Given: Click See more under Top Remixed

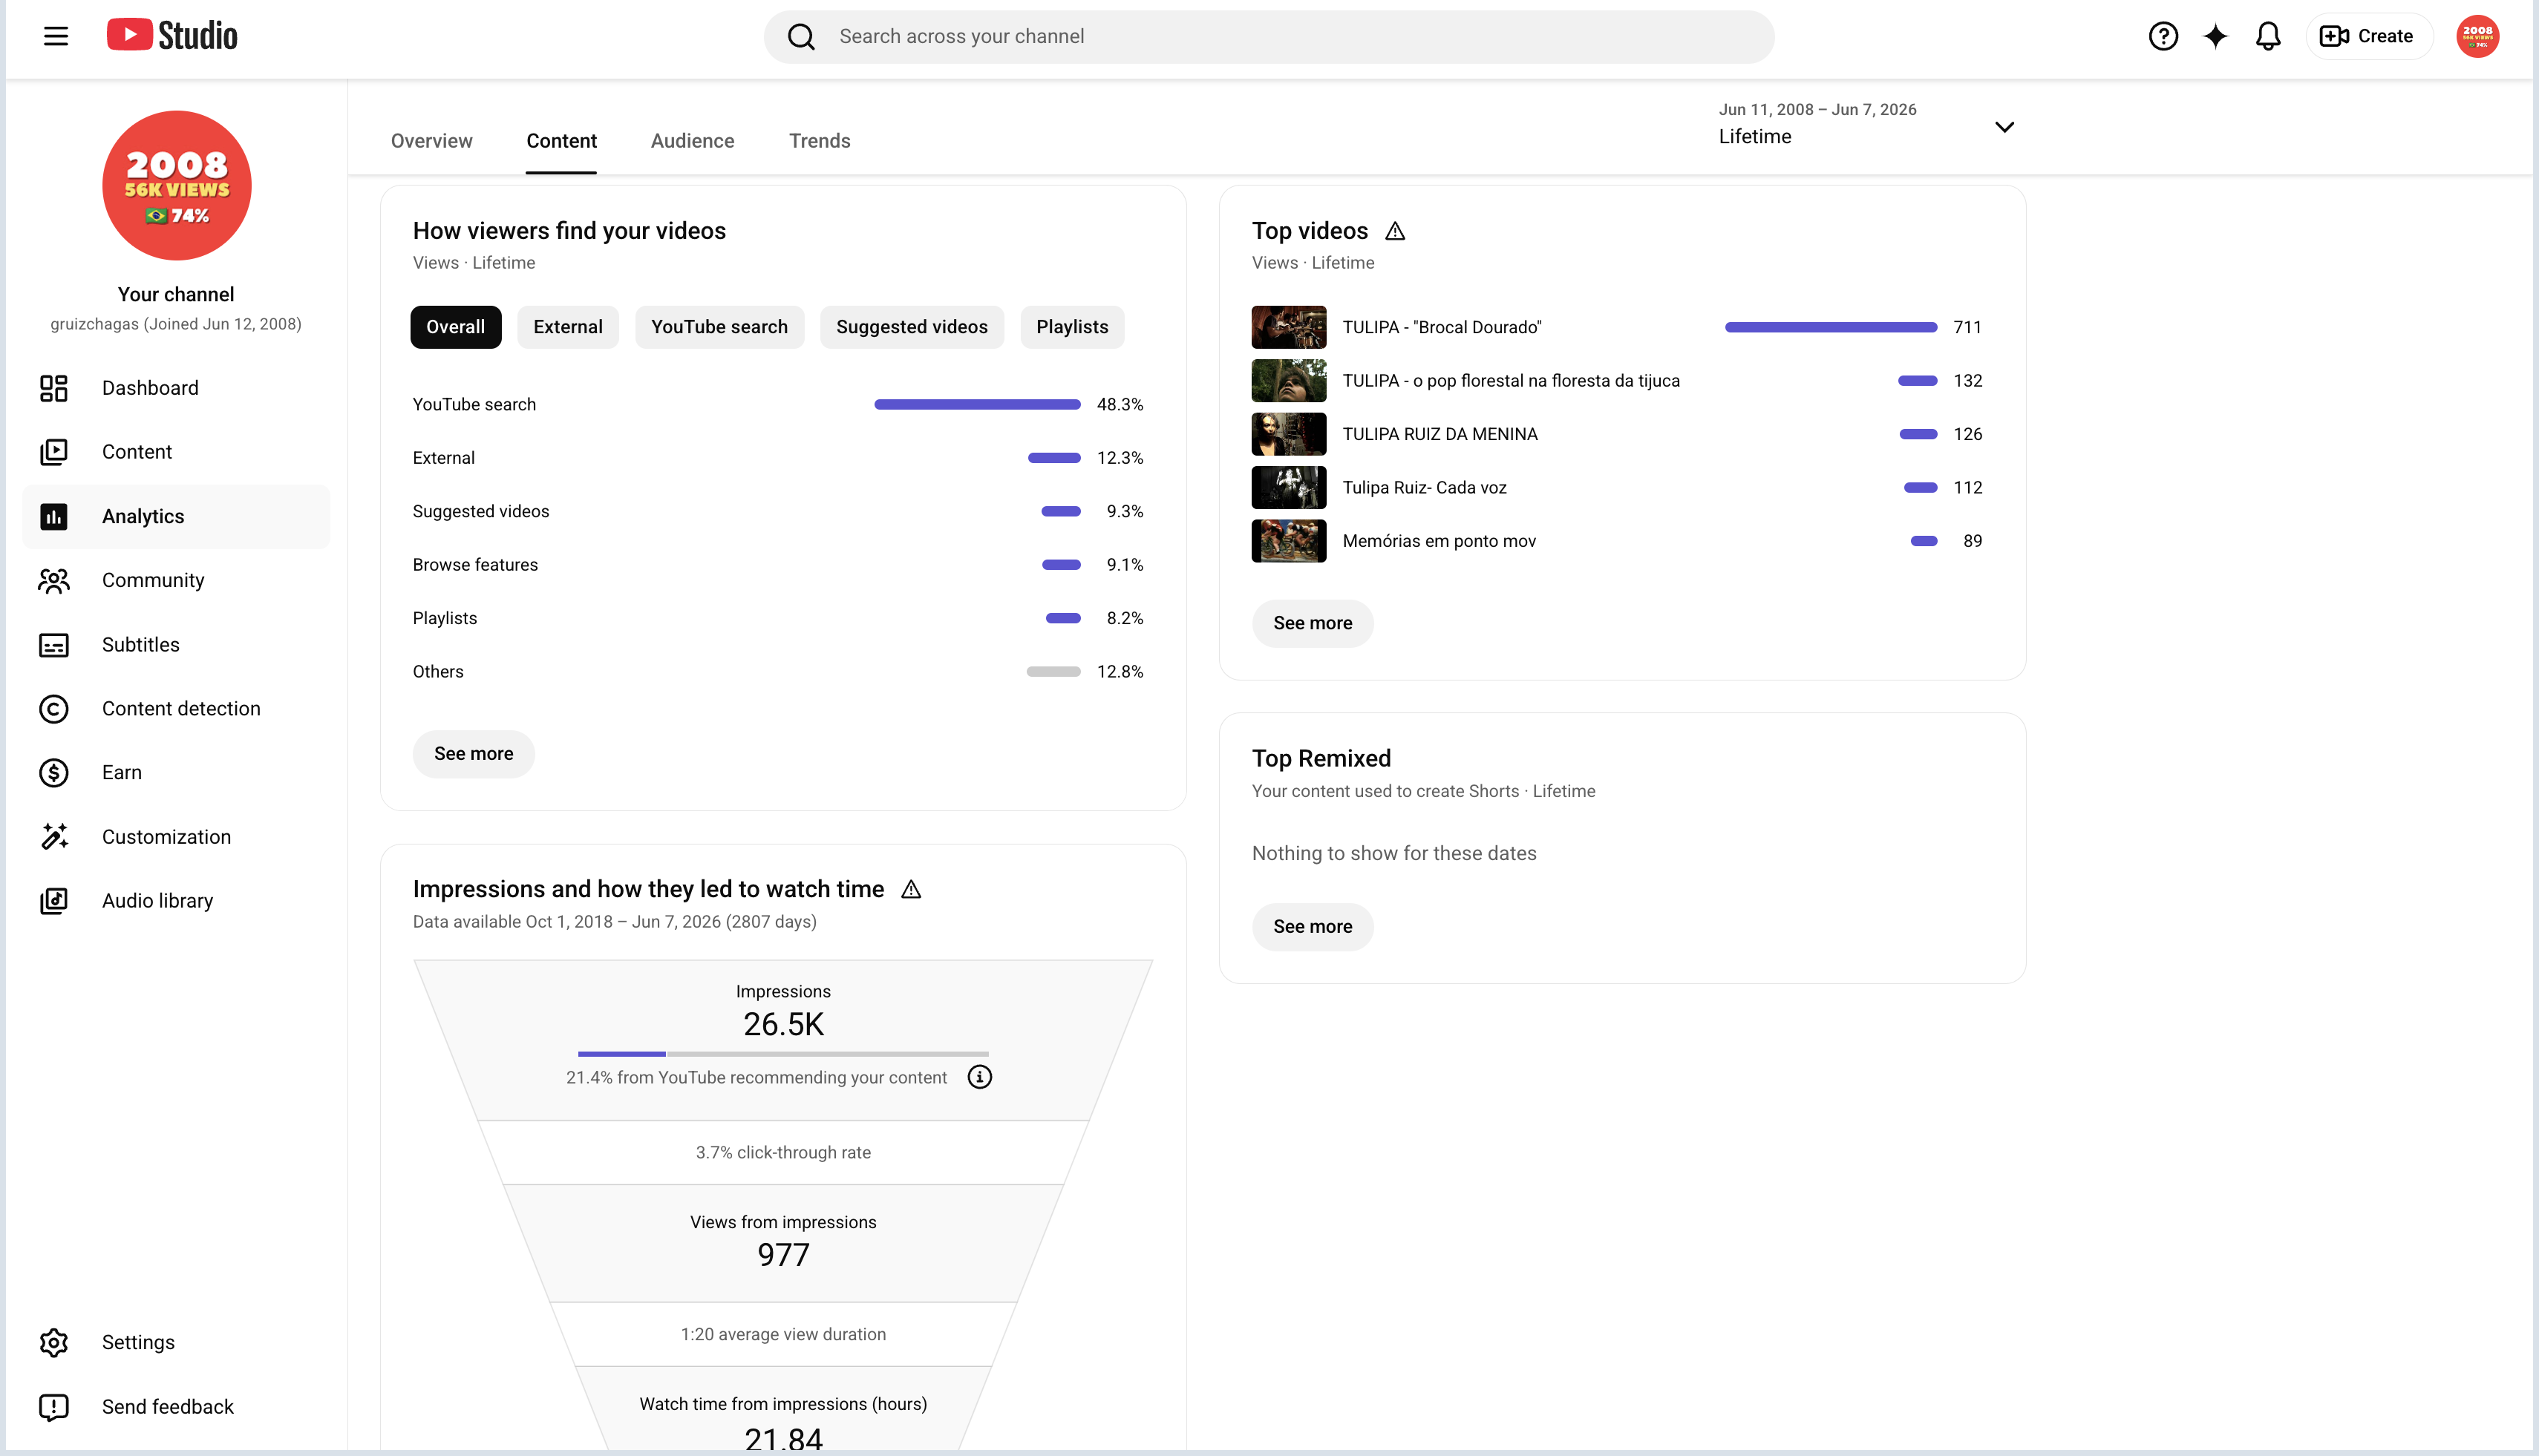Looking at the screenshot, I should pos(1313,927).
